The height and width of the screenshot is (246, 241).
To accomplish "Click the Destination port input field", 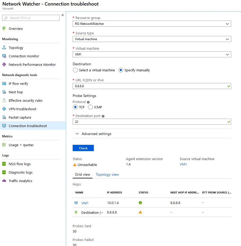I will pyautogui.click(x=152, y=122).
